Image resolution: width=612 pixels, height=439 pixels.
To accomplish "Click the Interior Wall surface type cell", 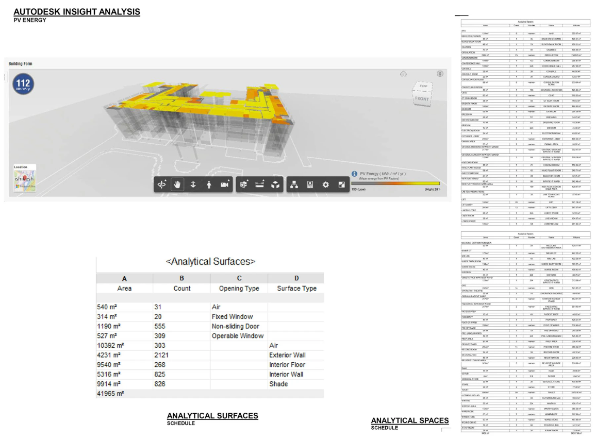I will (x=296, y=374).
